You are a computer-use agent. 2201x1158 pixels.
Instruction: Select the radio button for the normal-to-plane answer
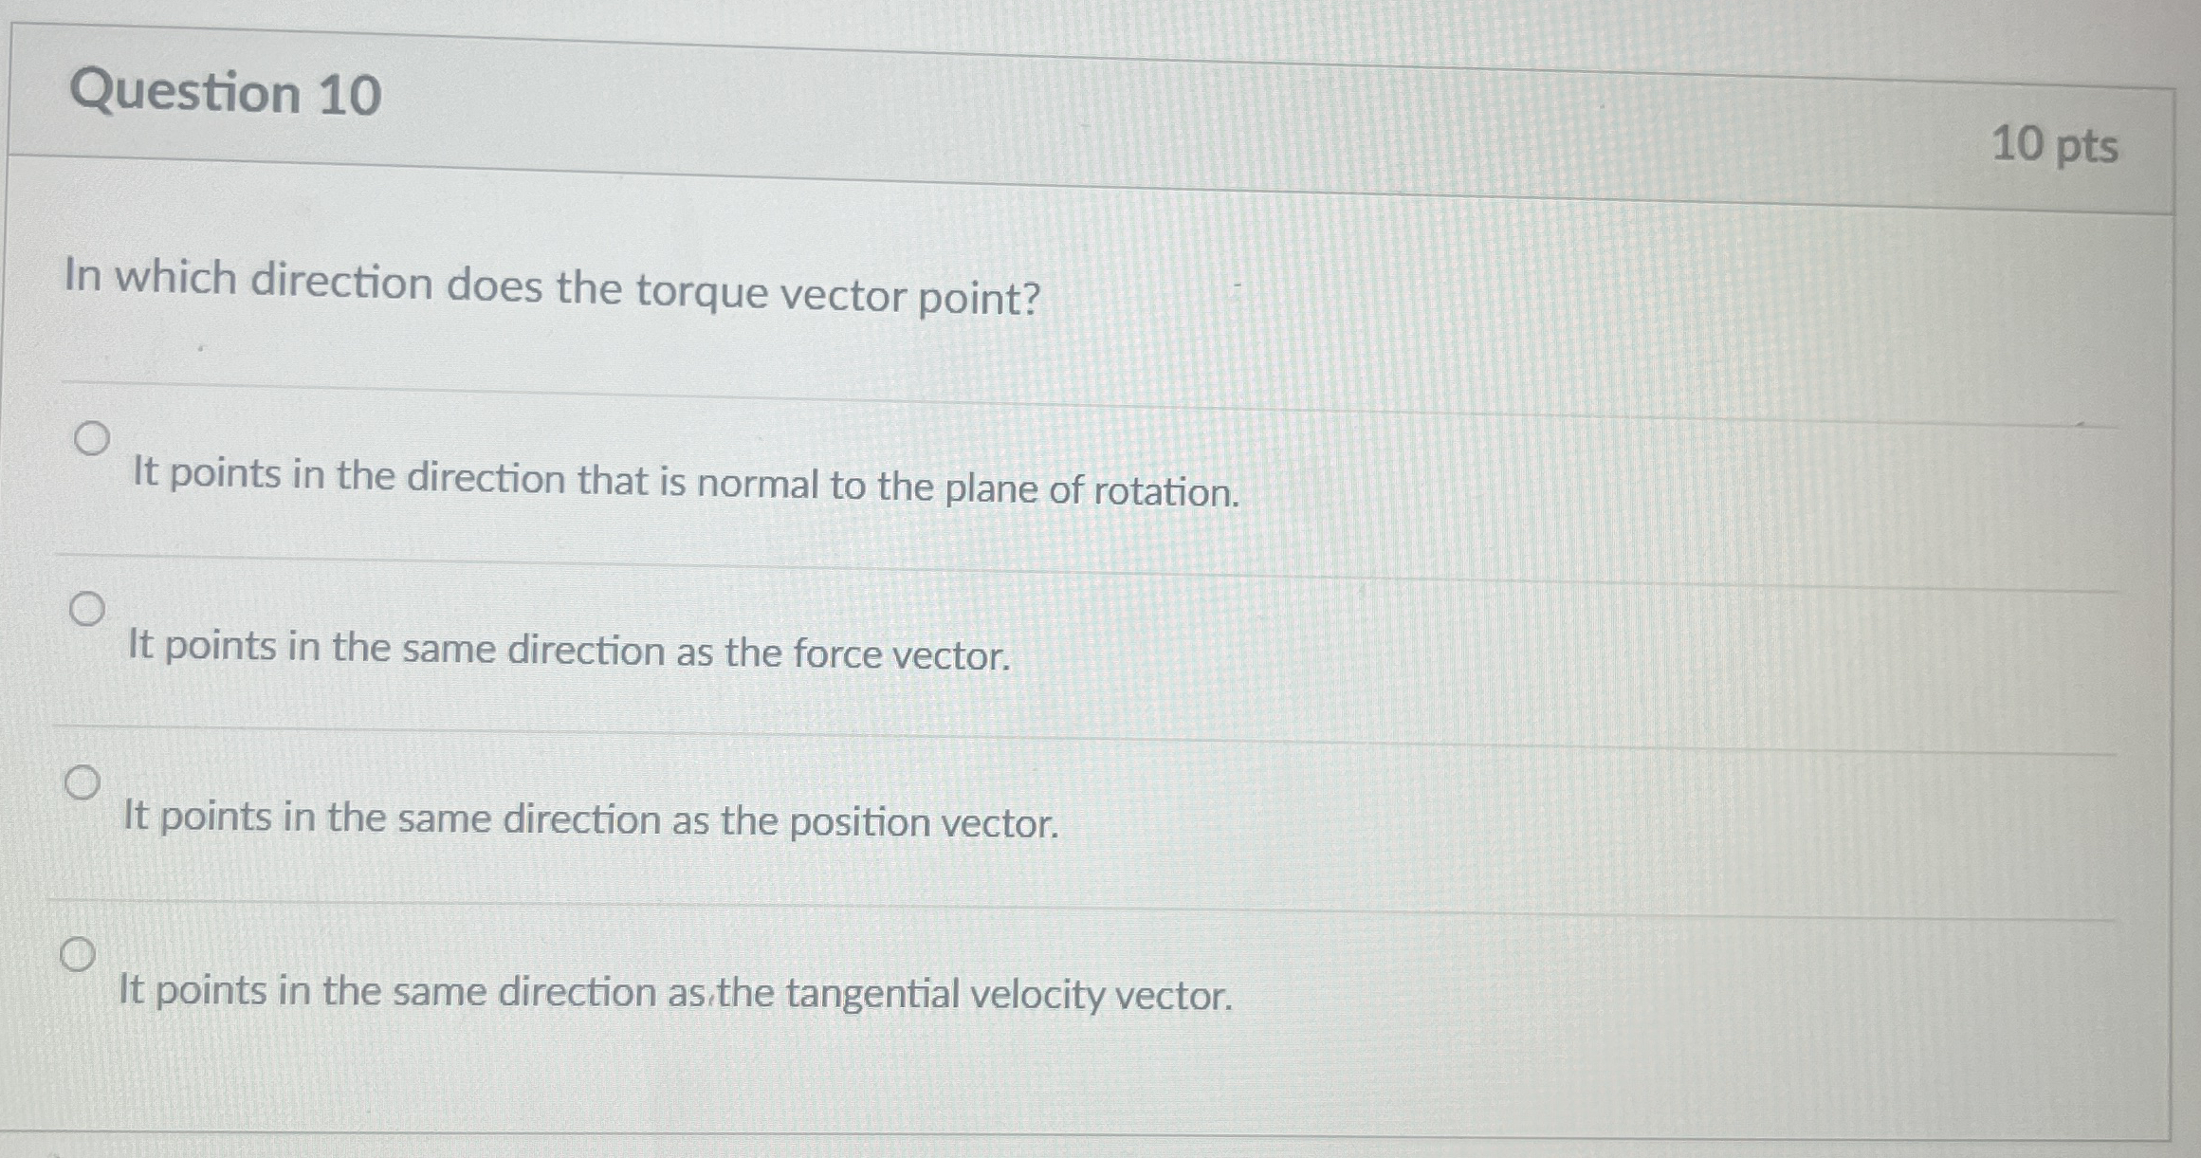(x=92, y=436)
